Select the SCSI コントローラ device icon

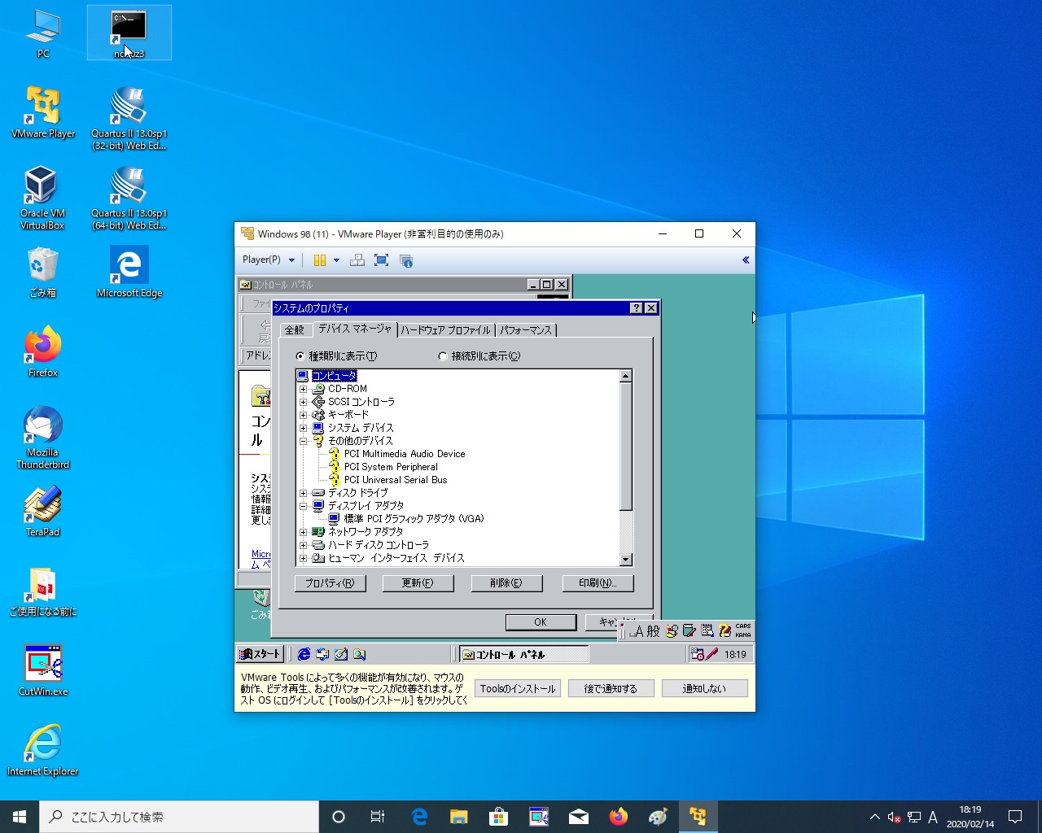click(x=318, y=402)
